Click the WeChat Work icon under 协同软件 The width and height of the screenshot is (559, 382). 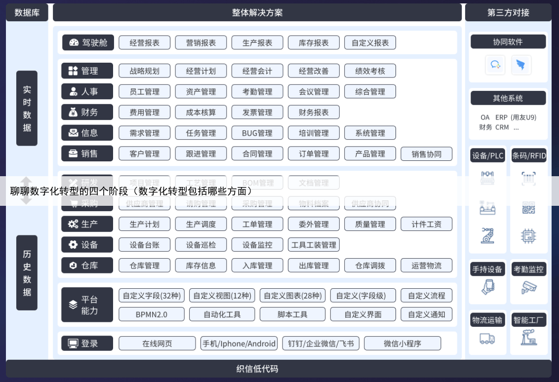point(495,65)
